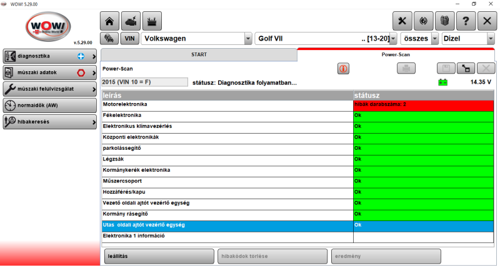500x266 pixels.
Task: Open the battery toolbox icon
Action: 152,21
